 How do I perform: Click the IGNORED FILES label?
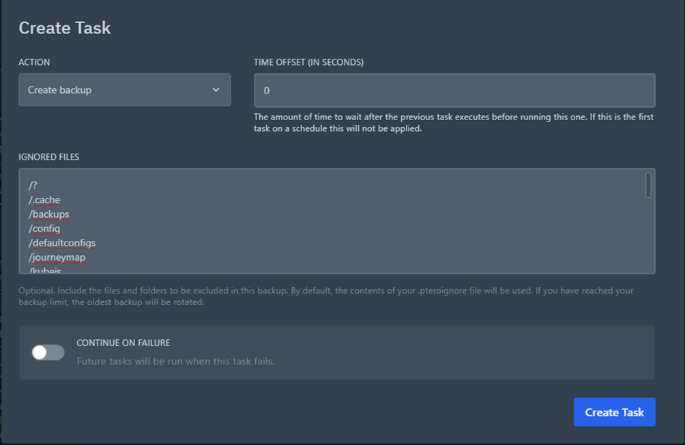49,157
